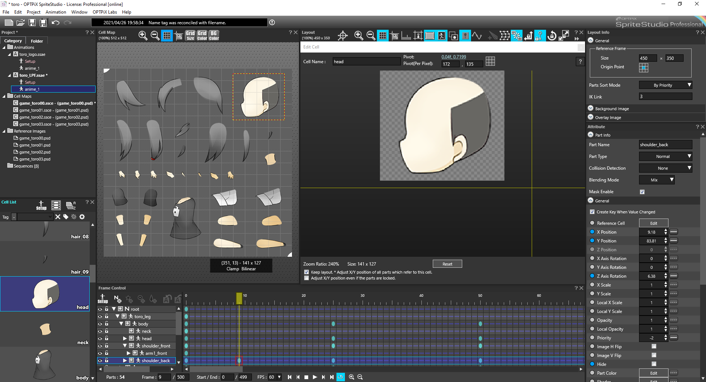Click the Layout curve editor wave icon
The height and width of the screenshot is (382, 706).
click(x=477, y=36)
